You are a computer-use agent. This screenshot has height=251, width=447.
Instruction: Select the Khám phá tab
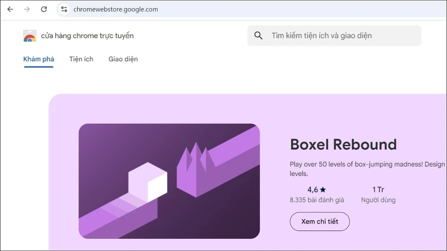coord(39,59)
